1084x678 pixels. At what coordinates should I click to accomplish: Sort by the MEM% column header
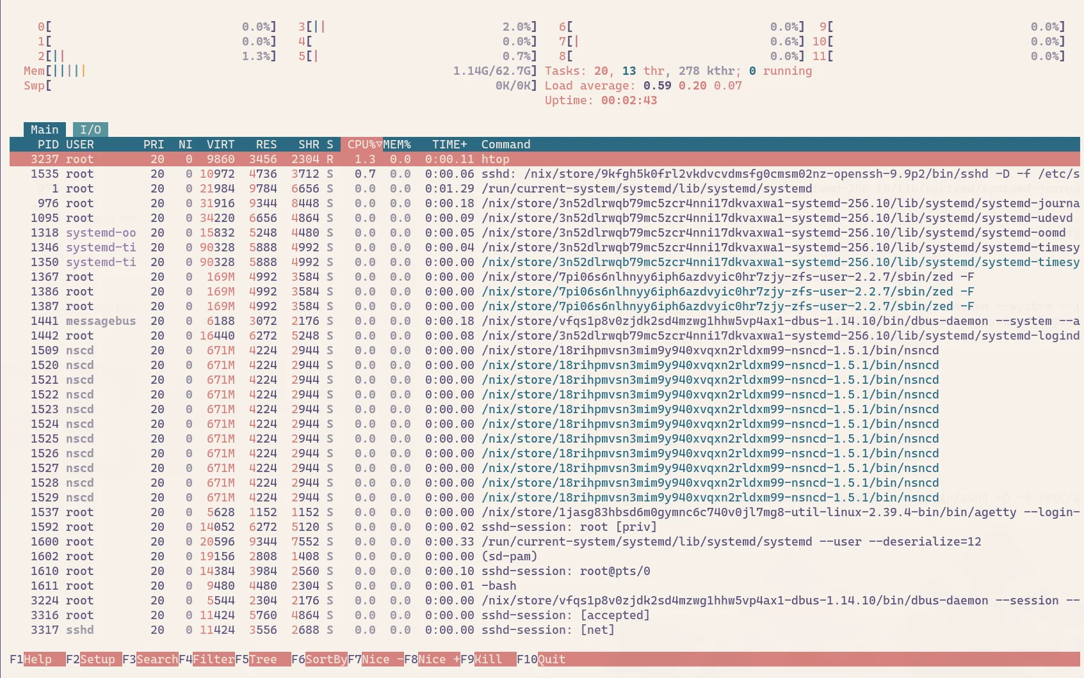click(397, 145)
